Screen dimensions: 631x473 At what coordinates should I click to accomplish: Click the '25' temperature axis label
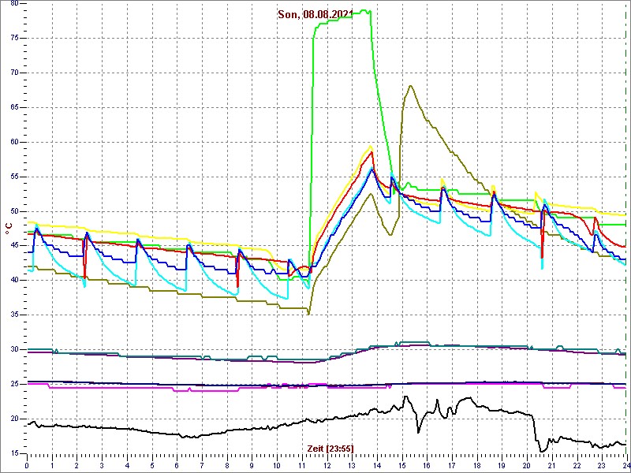[13, 384]
